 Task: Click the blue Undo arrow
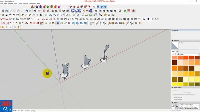click(27, 11)
